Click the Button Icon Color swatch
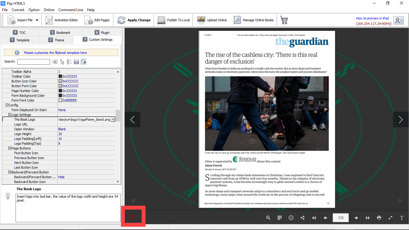409x230 pixels. click(x=60, y=81)
